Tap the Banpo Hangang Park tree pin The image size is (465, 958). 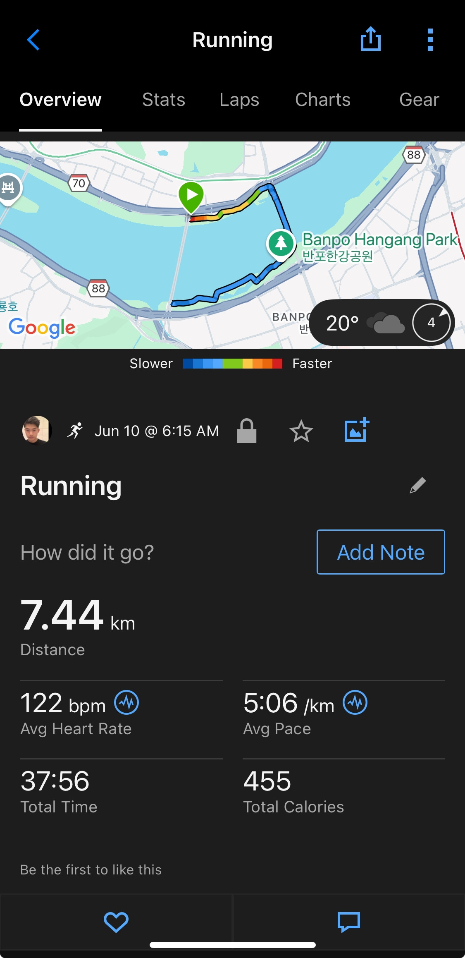coord(281,244)
